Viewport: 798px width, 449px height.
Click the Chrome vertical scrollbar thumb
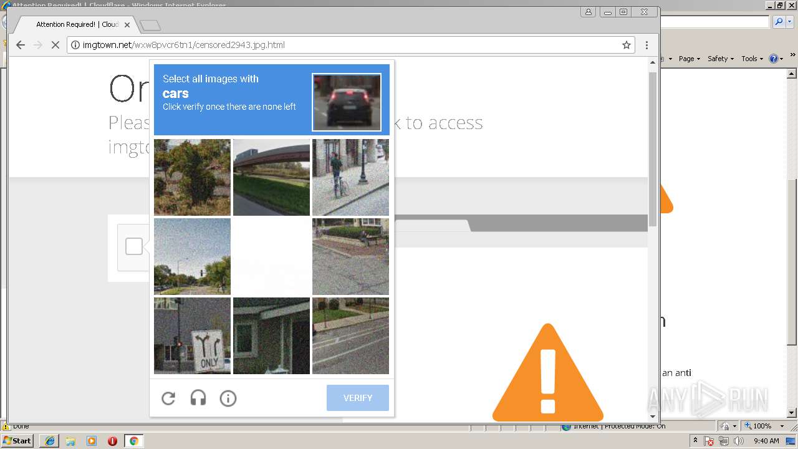pos(653,148)
